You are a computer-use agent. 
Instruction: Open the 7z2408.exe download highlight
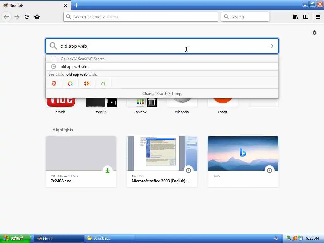pos(81,162)
